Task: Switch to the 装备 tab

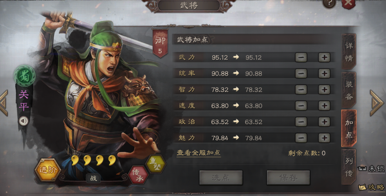Action: [x=349, y=90]
